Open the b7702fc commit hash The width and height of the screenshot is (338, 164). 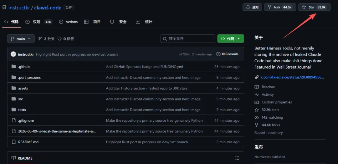coord(184,54)
